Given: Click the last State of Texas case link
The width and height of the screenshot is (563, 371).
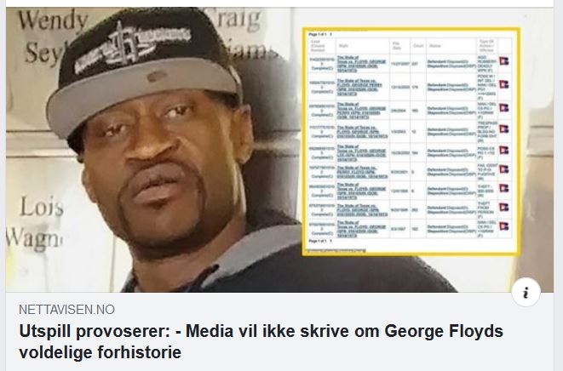Looking at the screenshot, I should [x=362, y=229].
